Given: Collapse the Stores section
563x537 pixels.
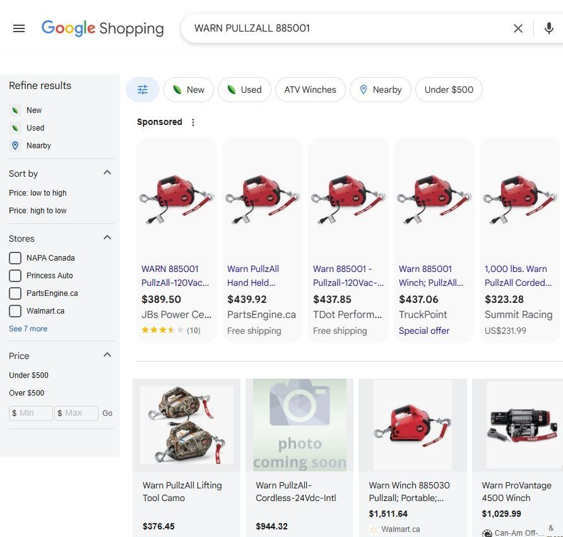Looking at the screenshot, I should (107, 238).
